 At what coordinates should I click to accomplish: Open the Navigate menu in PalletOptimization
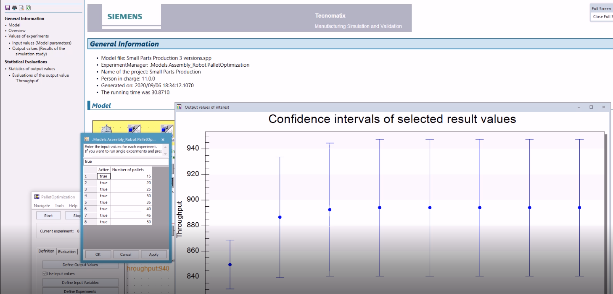pyautogui.click(x=42, y=206)
